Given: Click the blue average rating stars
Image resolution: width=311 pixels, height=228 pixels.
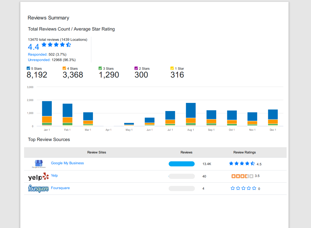Looking at the screenshot, I should [x=56, y=45].
